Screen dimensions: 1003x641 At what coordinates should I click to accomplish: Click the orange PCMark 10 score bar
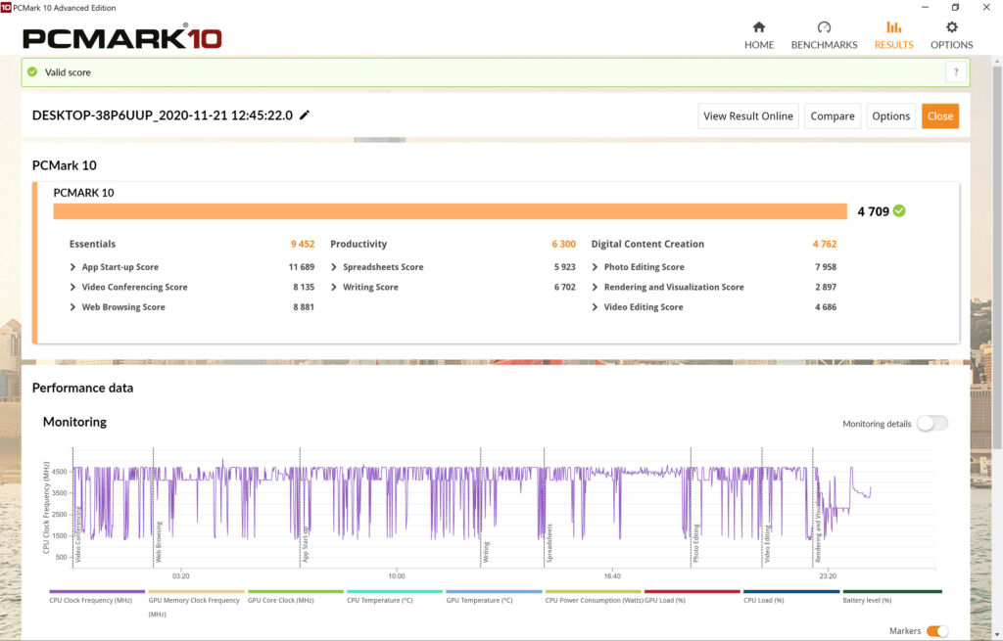pyautogui.click(x=450, y=211)
